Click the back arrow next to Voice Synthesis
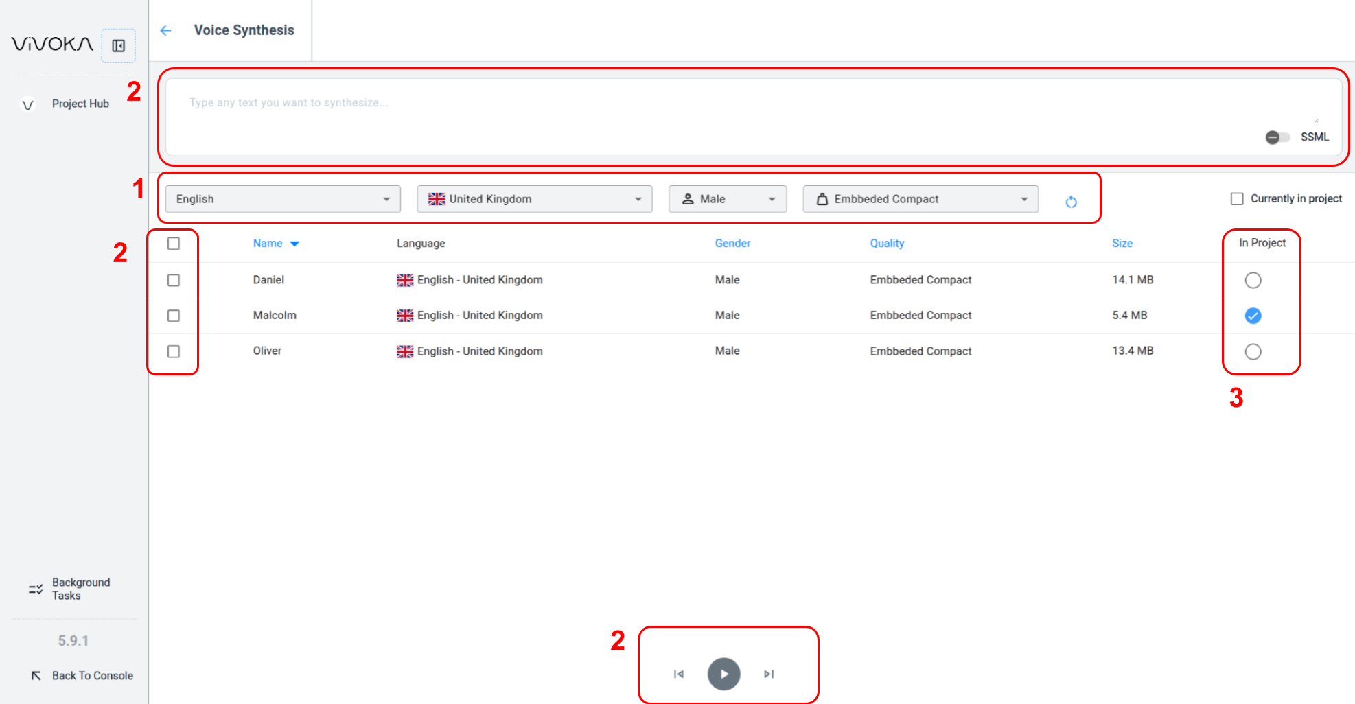 pyautogui.click(x=165, y=30)
